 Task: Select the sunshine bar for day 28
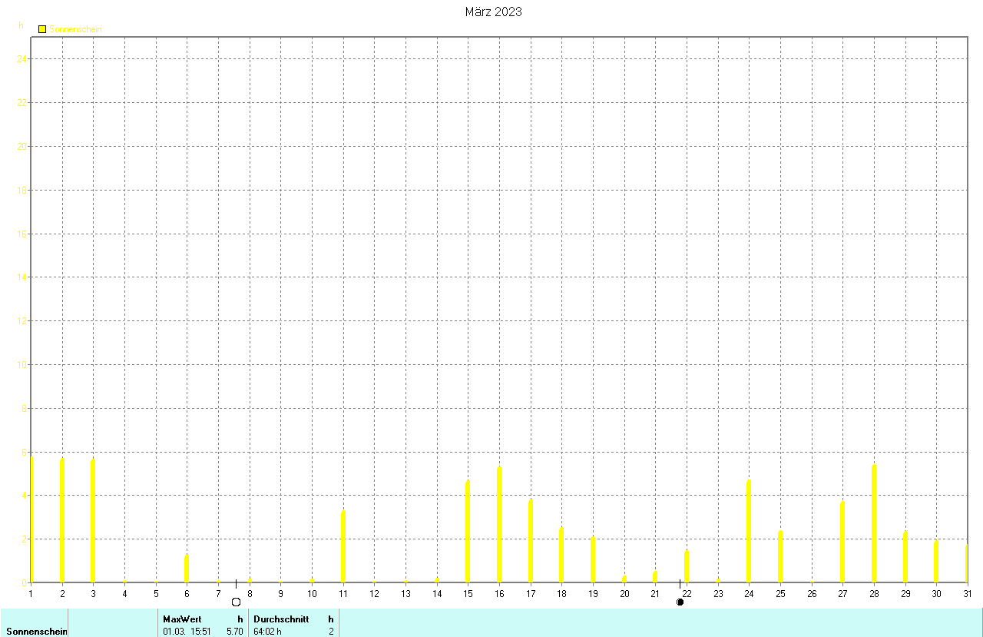(x=874, y=524)
